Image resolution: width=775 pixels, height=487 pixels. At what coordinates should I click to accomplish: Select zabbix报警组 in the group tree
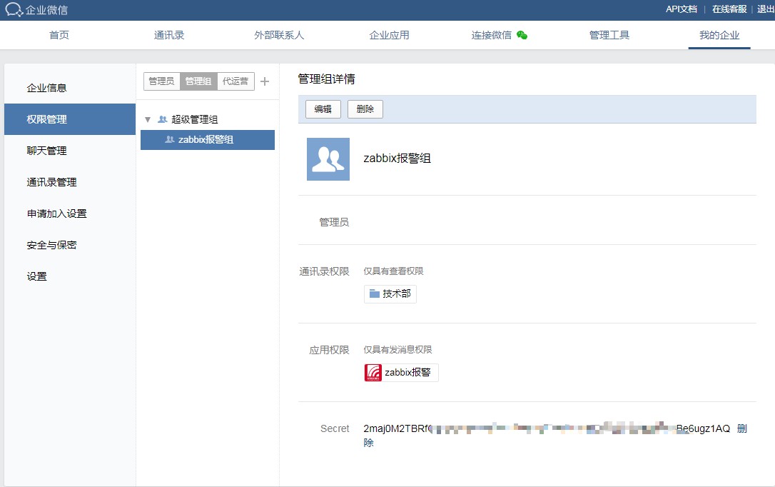pyautogui.click(x=206, y=140)
